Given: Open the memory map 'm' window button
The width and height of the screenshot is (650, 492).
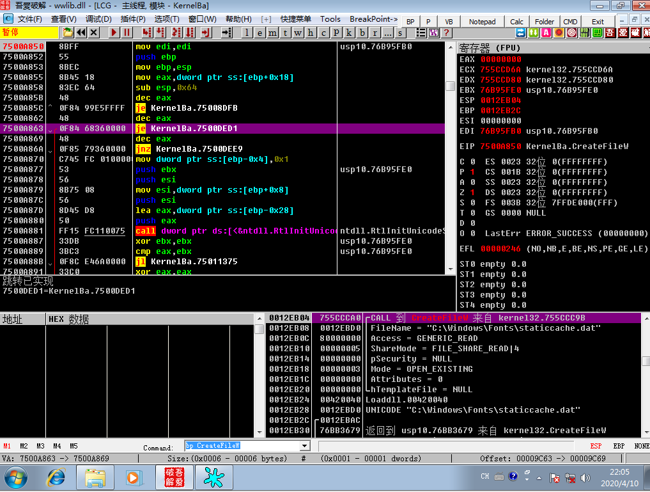Looking at the screenshot, I should tap(272, 33).
